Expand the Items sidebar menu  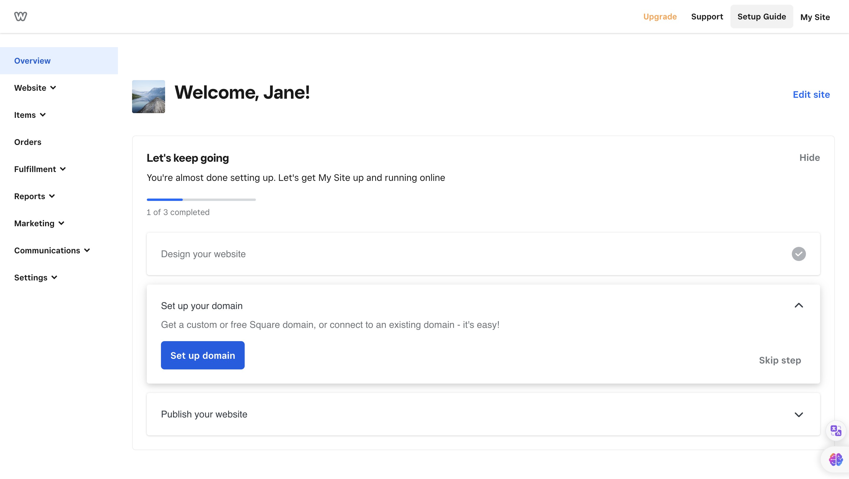pos(30,115)
